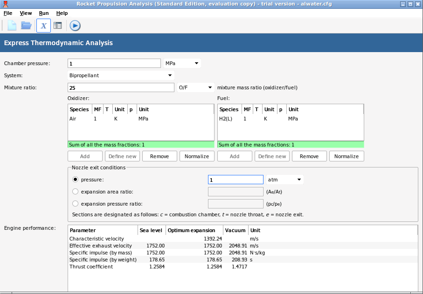Click the Chamber pressure input field
423x294 pixels.
pyautogui.click(x=114, y=63)
